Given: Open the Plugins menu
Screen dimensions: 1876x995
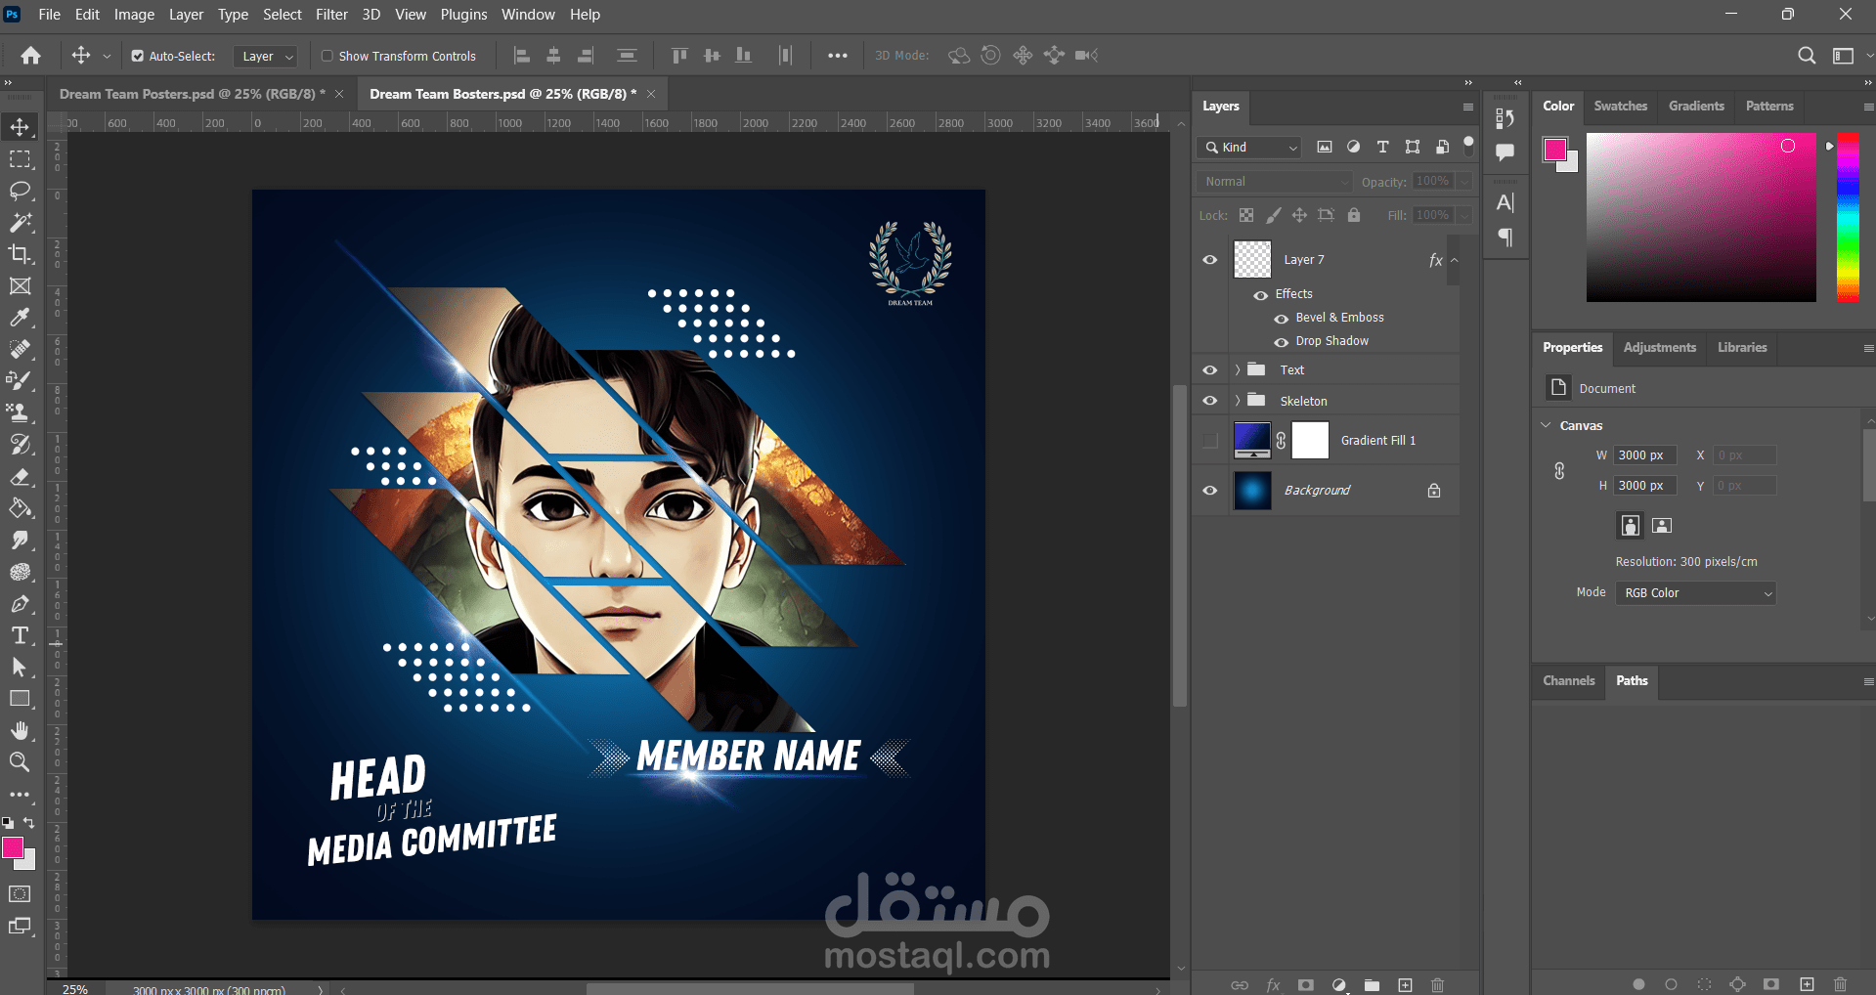Looking at the screenshot, I should [463, 14].
